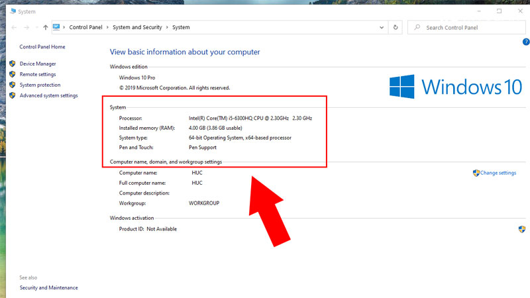Screen dimensions: 530x298
Task: Go up one level using the up arrow
Action: (x=45, y=27)
